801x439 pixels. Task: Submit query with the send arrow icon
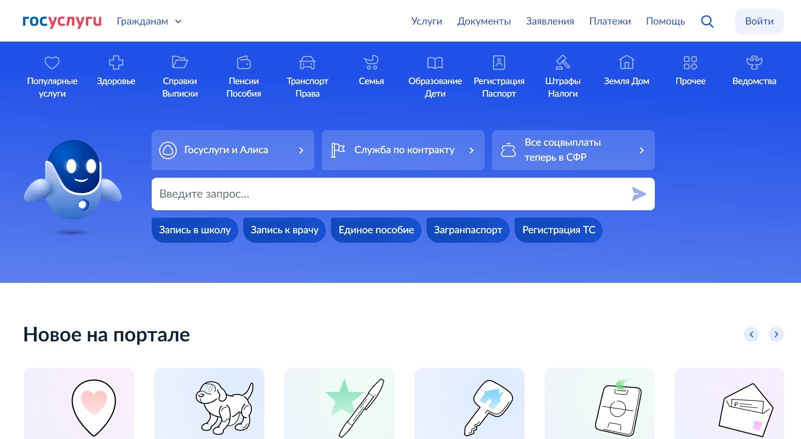click(x=639, y=194)
